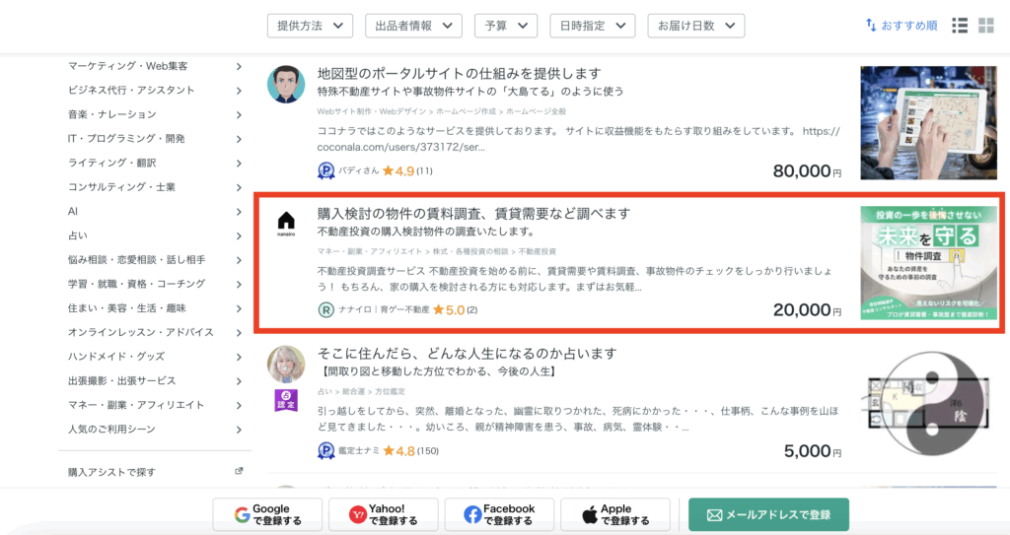Click the バディさん seller avatar
1010x535 pixels.
click(x=286, y=84)
